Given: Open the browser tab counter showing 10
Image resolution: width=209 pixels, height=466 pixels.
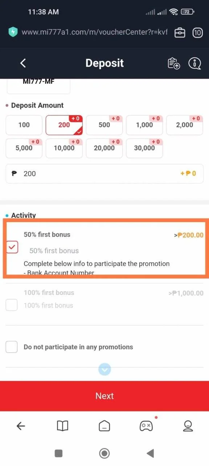Looking at the screenshot, I should (x=197, y=32).
